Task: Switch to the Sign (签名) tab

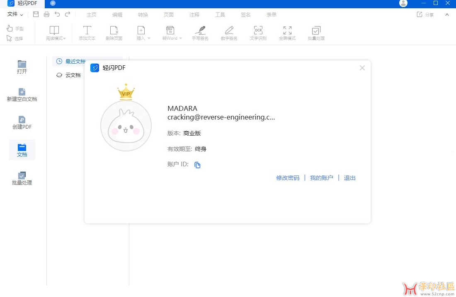Action: (245, 14)
